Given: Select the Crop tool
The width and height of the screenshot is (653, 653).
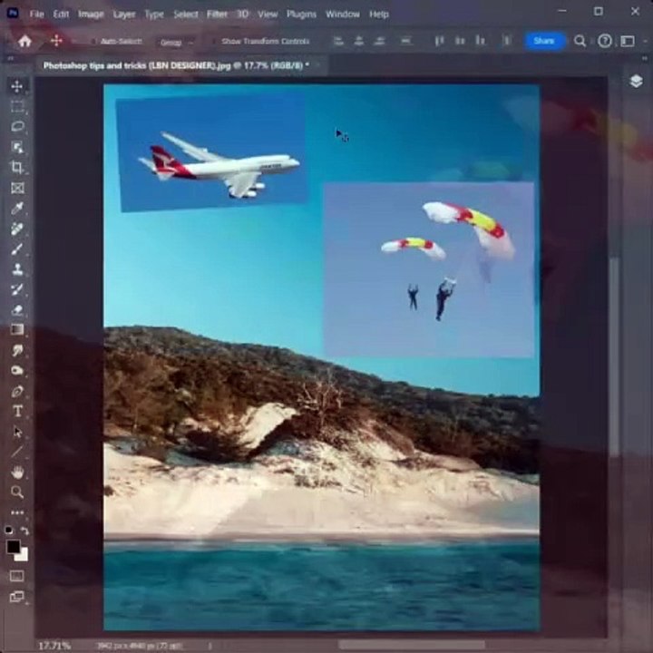Looking at the screenshot, I should pos(17,168).
